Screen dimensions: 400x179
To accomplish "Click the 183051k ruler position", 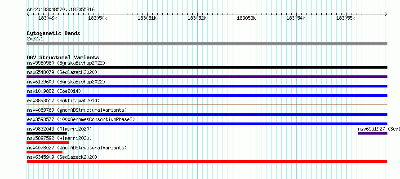I will (147, 18).
